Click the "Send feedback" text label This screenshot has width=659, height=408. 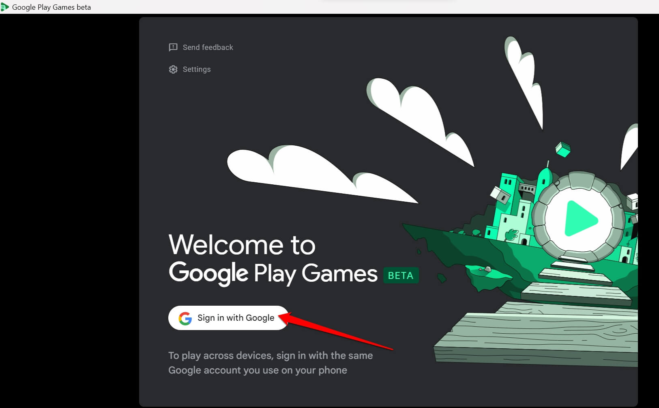208,47
